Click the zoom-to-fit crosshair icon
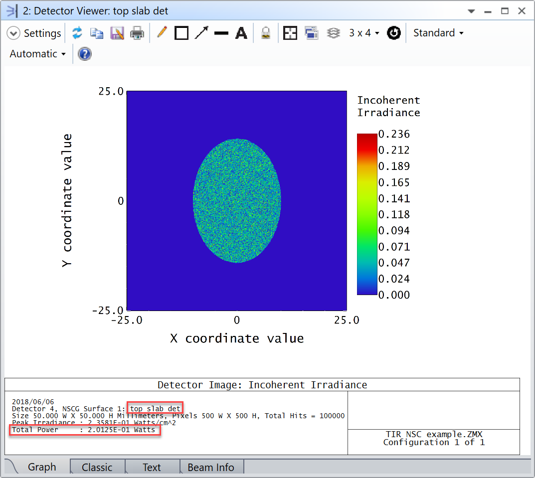Viewport: 535px width, 478px height. pos(290,33)
